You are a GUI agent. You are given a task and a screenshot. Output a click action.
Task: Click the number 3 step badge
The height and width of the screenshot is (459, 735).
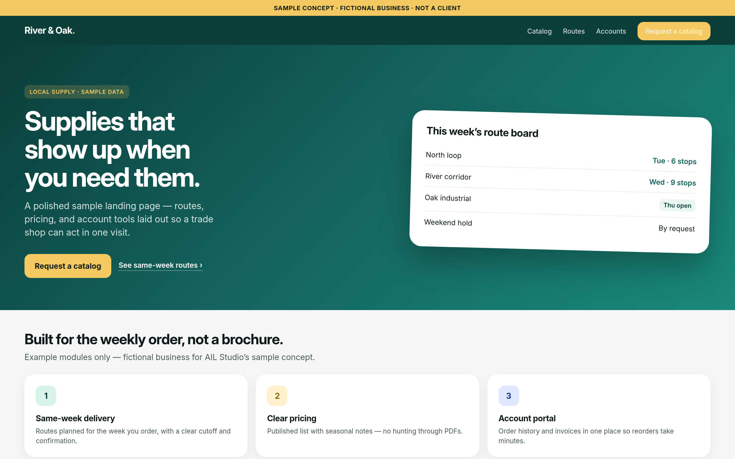[x=509, y=396]
